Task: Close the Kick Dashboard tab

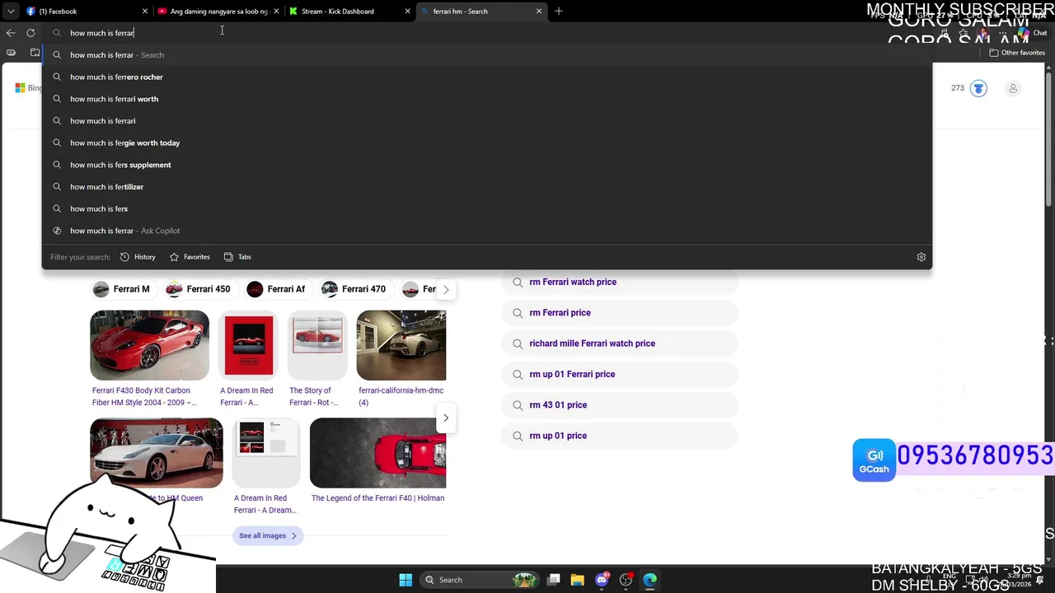Action: click(408, 12)
